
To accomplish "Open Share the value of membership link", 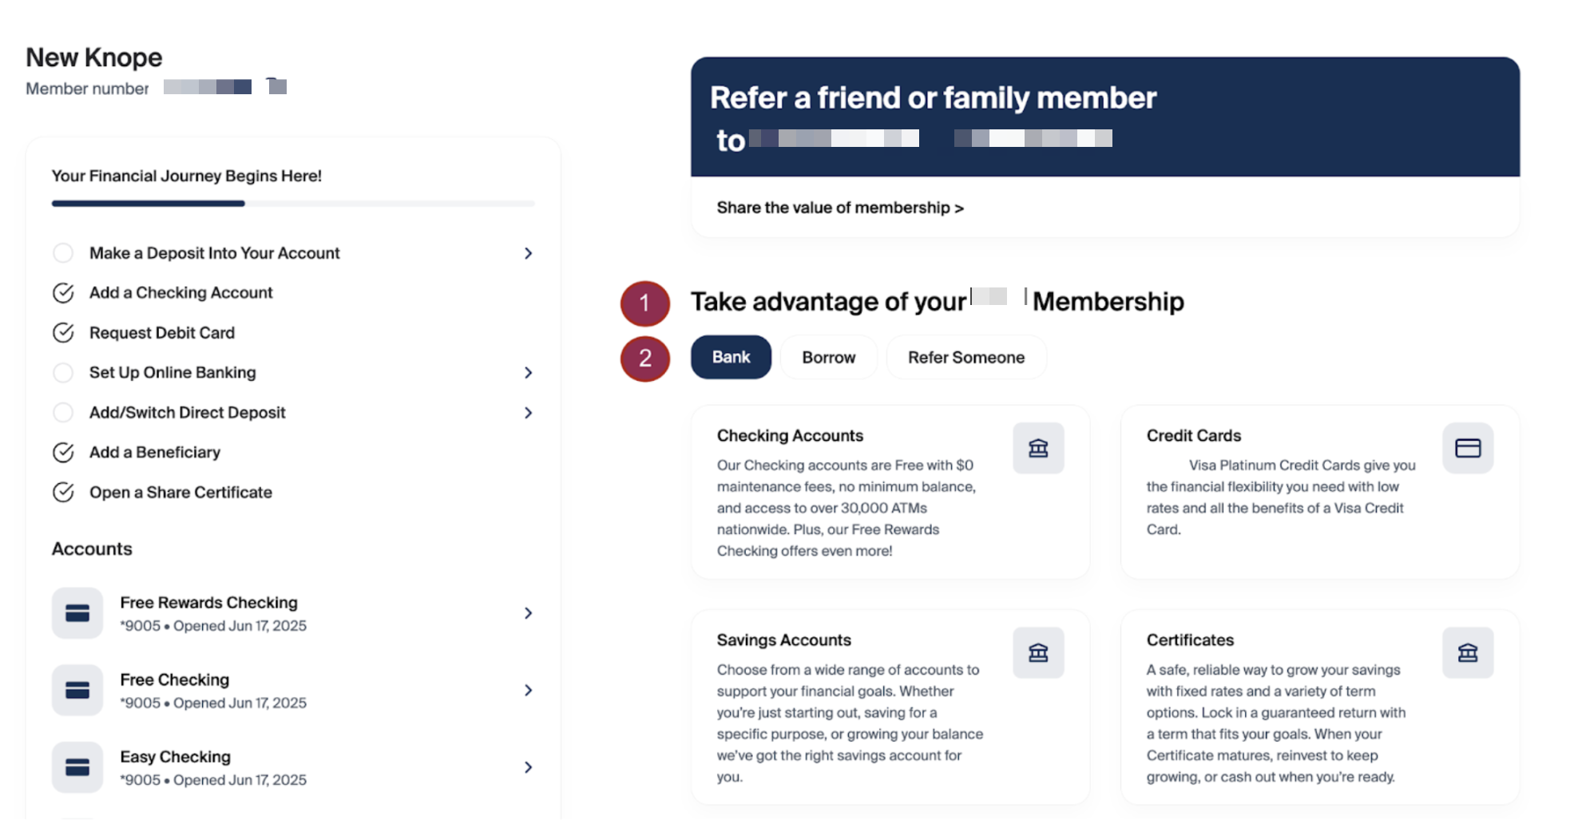I will pyautogui.click(x=839, y=208).
